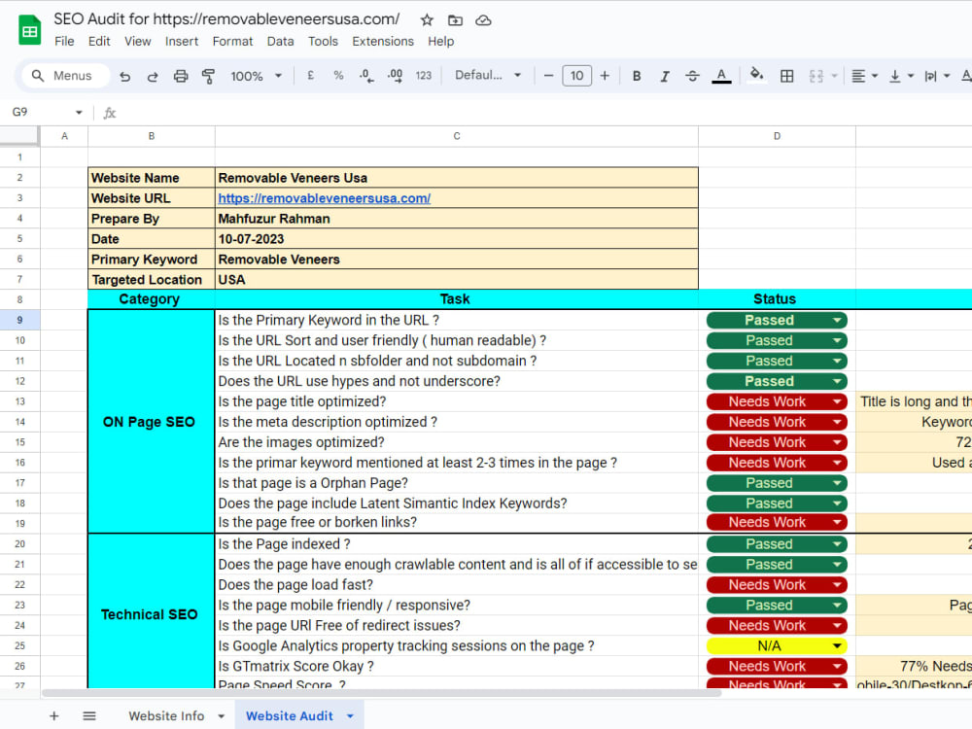Toggle italic formatting

coord(665,76)
